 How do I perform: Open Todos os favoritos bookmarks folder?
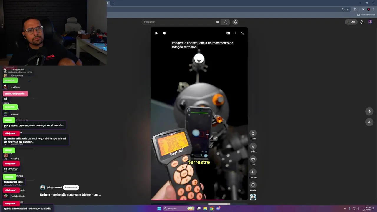tap(366, 15)
